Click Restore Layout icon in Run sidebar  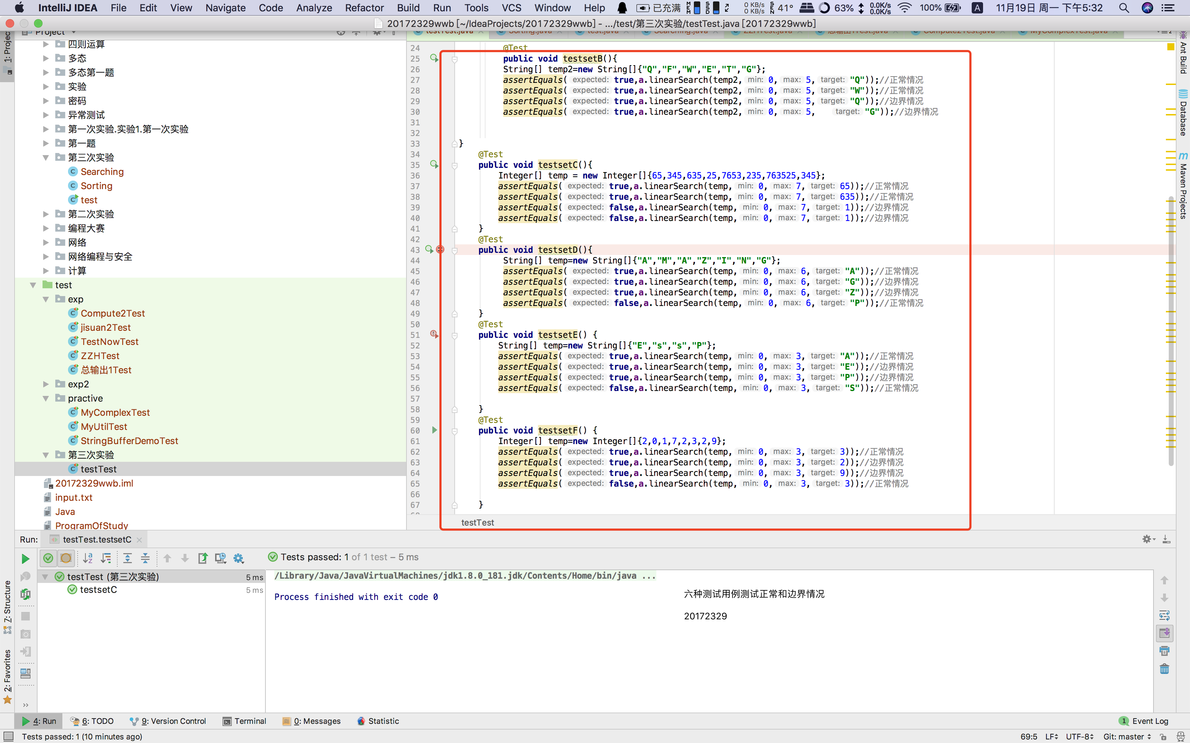tap(26, 673)
